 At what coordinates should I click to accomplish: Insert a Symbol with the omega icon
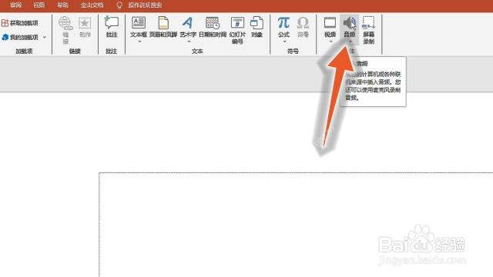(303, 27)
